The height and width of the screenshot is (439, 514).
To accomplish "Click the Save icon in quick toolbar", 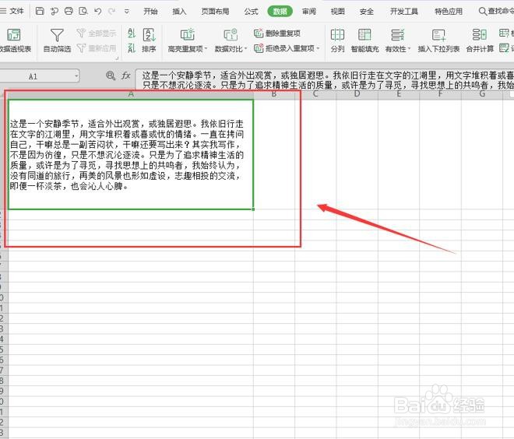I will pos(40,11).
